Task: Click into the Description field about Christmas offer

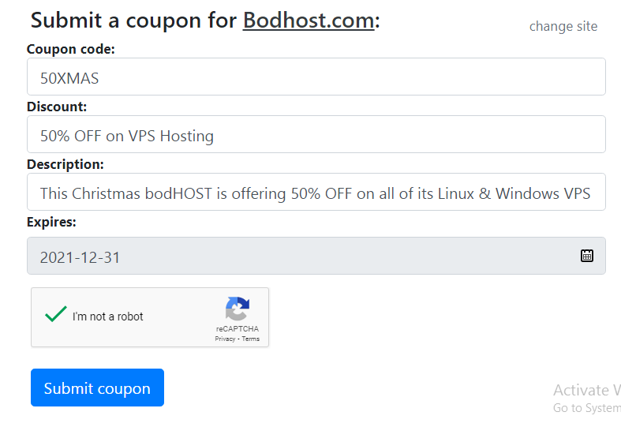Action: tap(316, 192)
